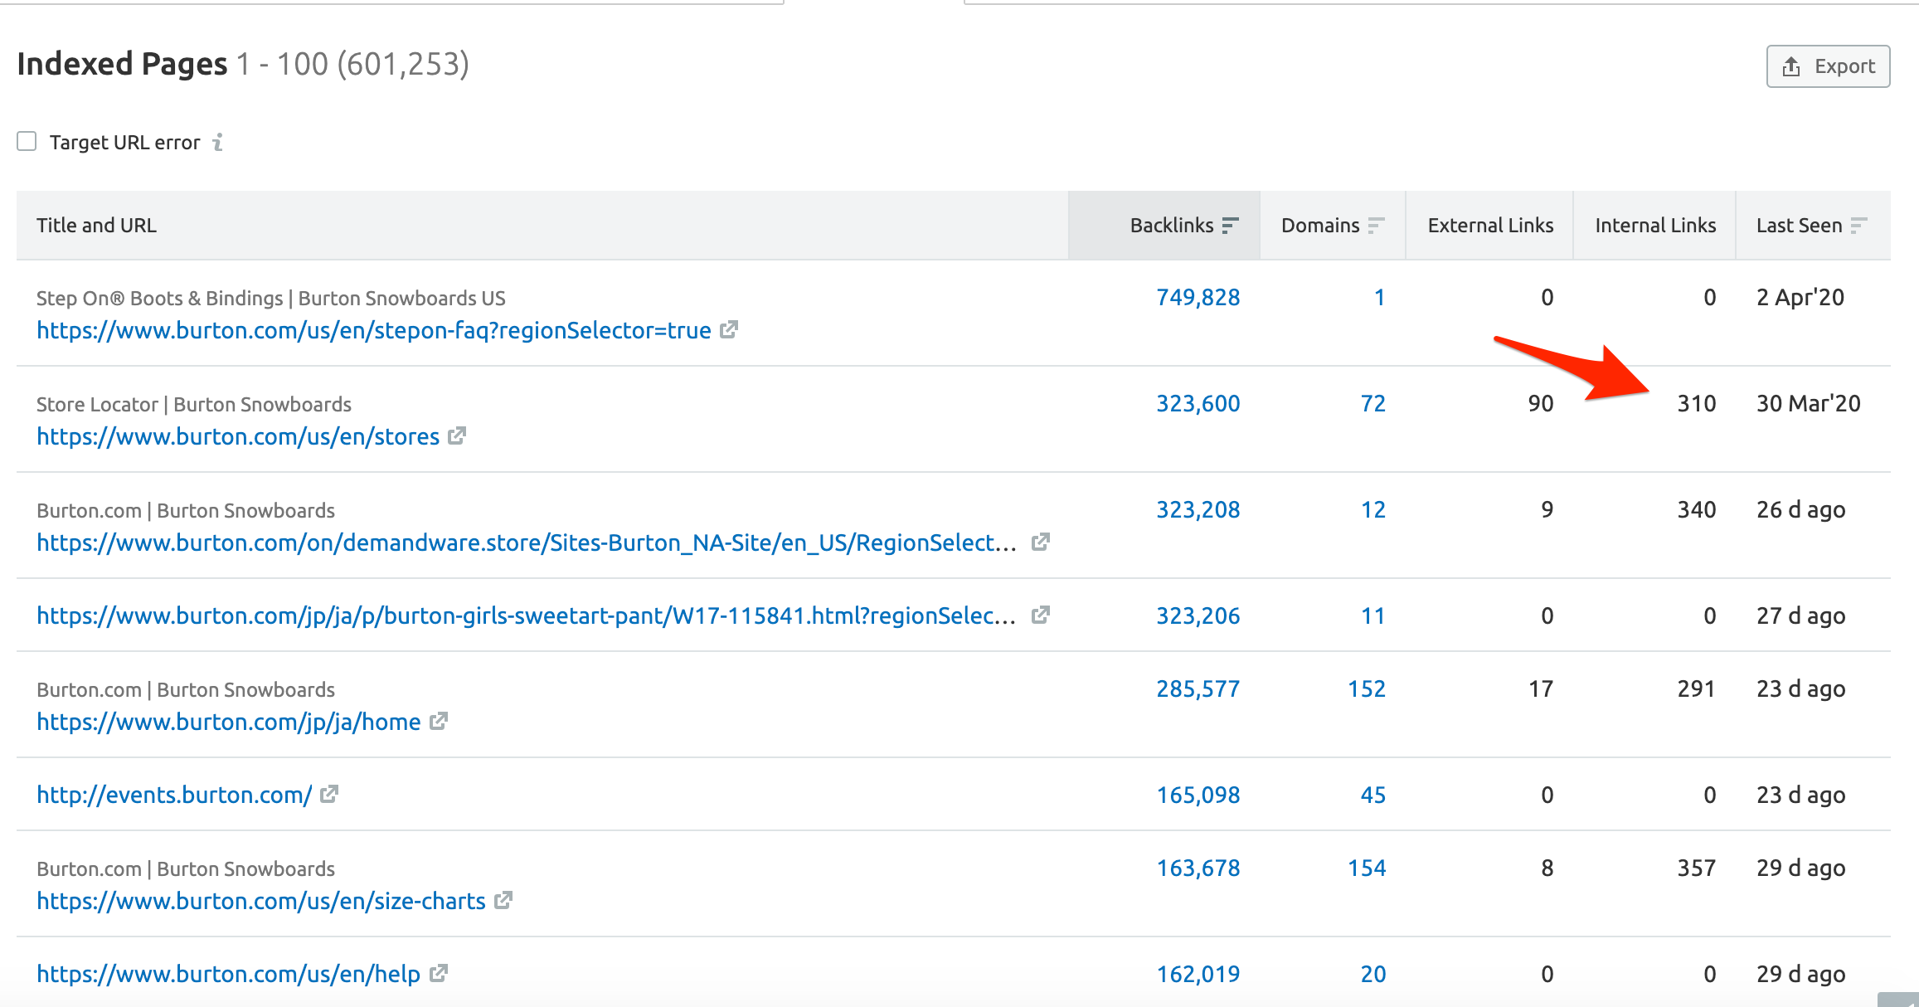
Task: Click the 323,600 backlinks value
Action: pos(1198,404)
